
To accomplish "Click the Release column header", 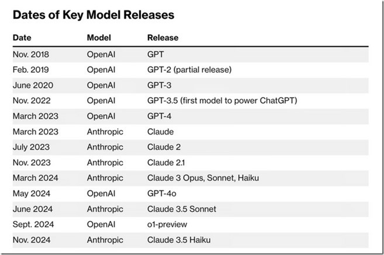I will coord(162,37).
